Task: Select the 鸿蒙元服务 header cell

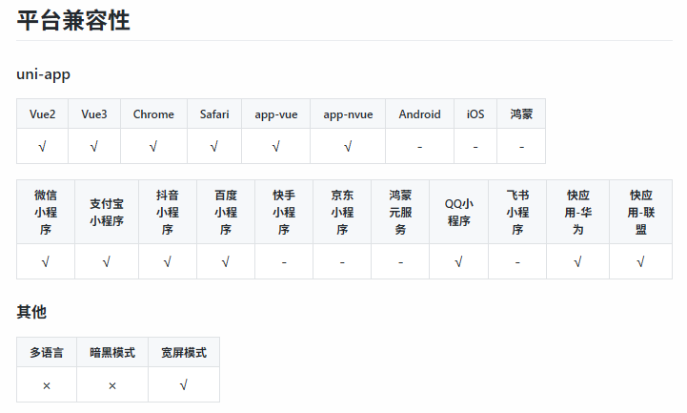Action: point(400,212)
